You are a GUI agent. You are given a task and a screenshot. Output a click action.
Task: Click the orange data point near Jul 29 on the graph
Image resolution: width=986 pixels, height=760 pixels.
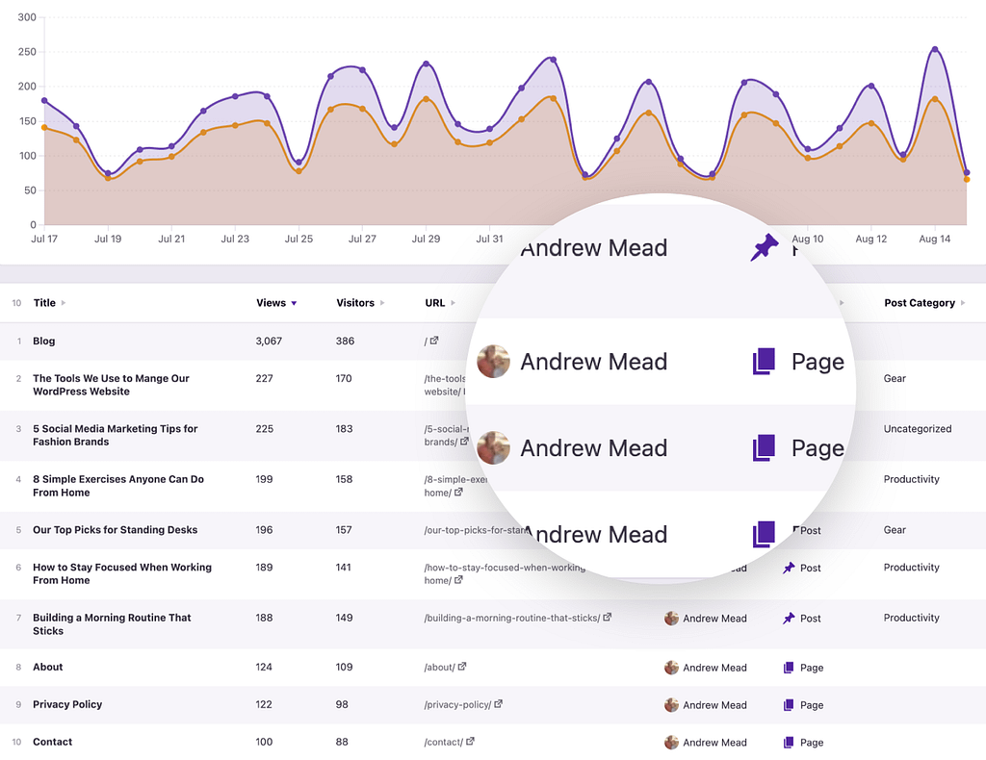click(x=426, y=99)
